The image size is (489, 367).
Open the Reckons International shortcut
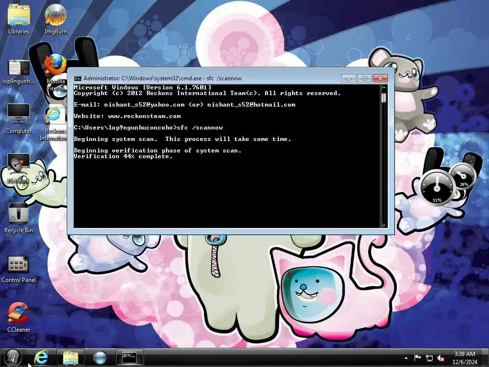(55, 123)
